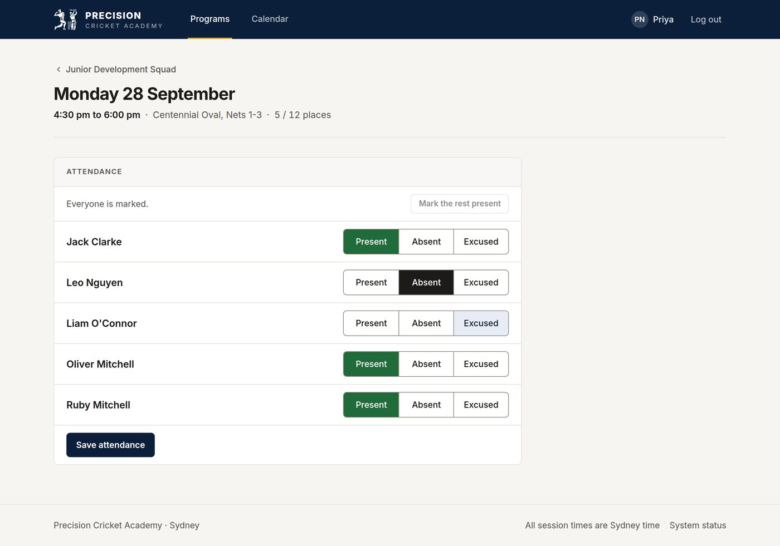This screenshot has height=546, width=780.
Task: Click the Oliver Mitchell name
Action: click(x=100, y=364)
